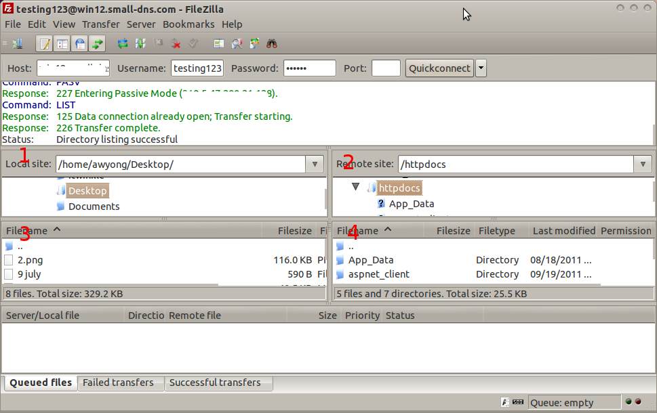Open the binoculars file search icon
The height and width of the screenshot is (413, 657).
(x=272, y=43)
